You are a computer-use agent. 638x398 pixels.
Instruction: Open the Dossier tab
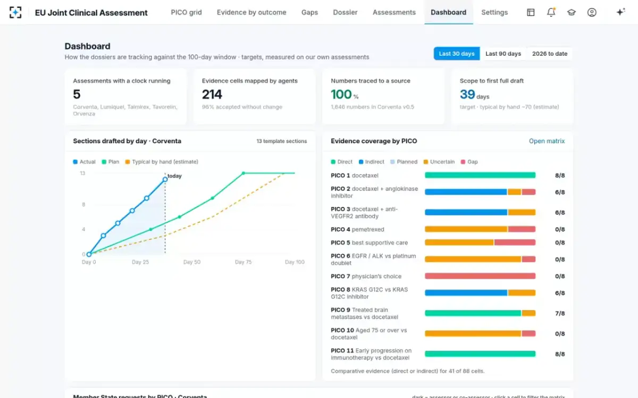[345, 12]
